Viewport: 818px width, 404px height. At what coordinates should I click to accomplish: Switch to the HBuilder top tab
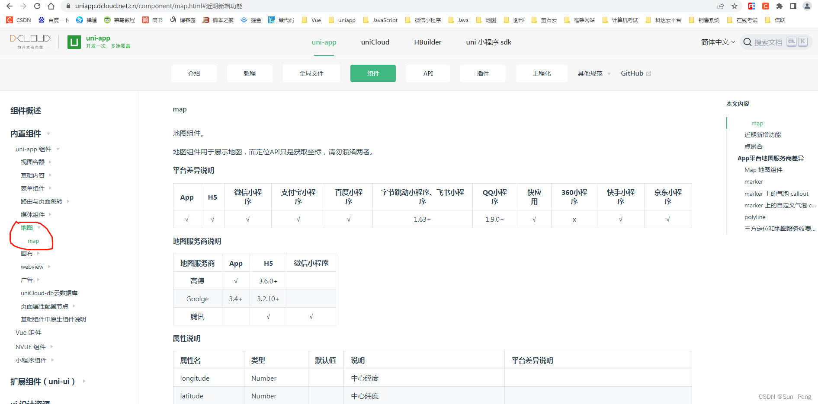tap(428, 42)
